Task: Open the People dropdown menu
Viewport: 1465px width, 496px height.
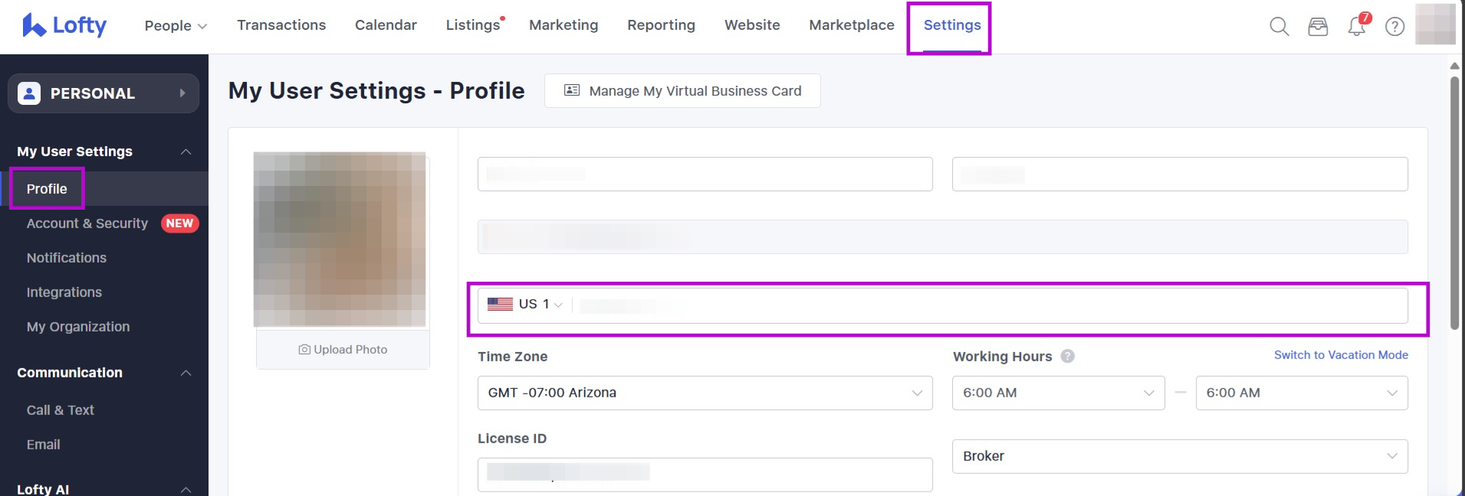Action: tap(176, 25)
